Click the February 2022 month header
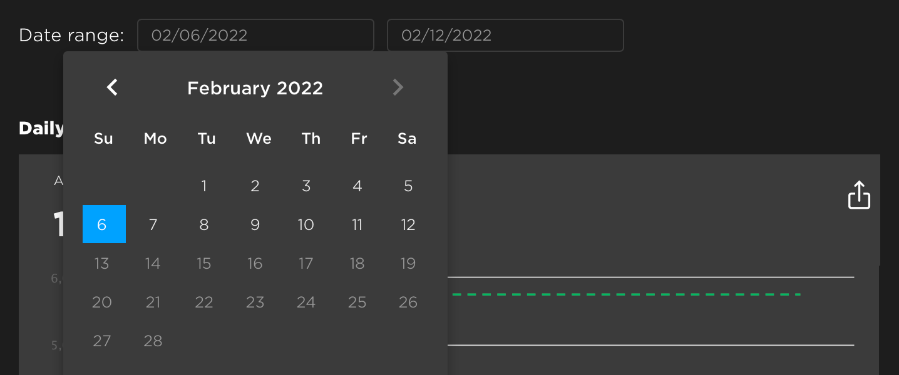The width and height of the screenshot is (899, 375). [x=255, y=88]
